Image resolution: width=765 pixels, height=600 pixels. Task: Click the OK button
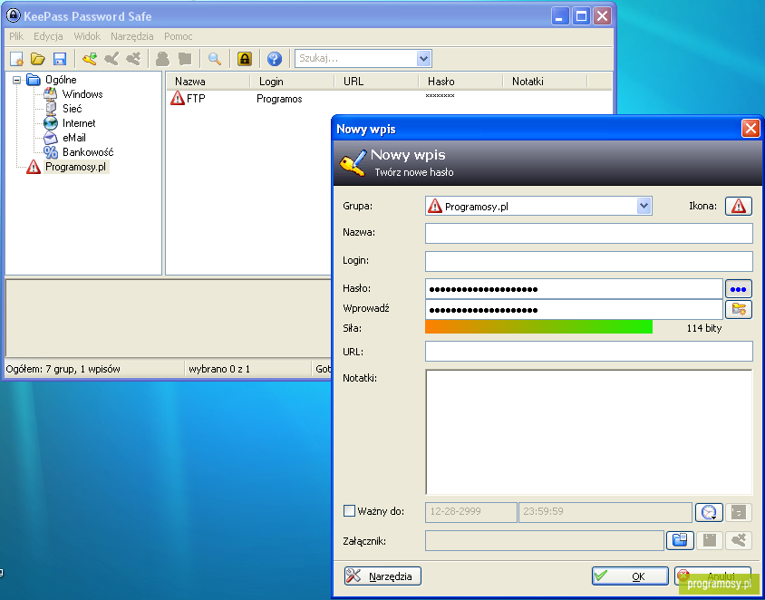click(630, 576)
